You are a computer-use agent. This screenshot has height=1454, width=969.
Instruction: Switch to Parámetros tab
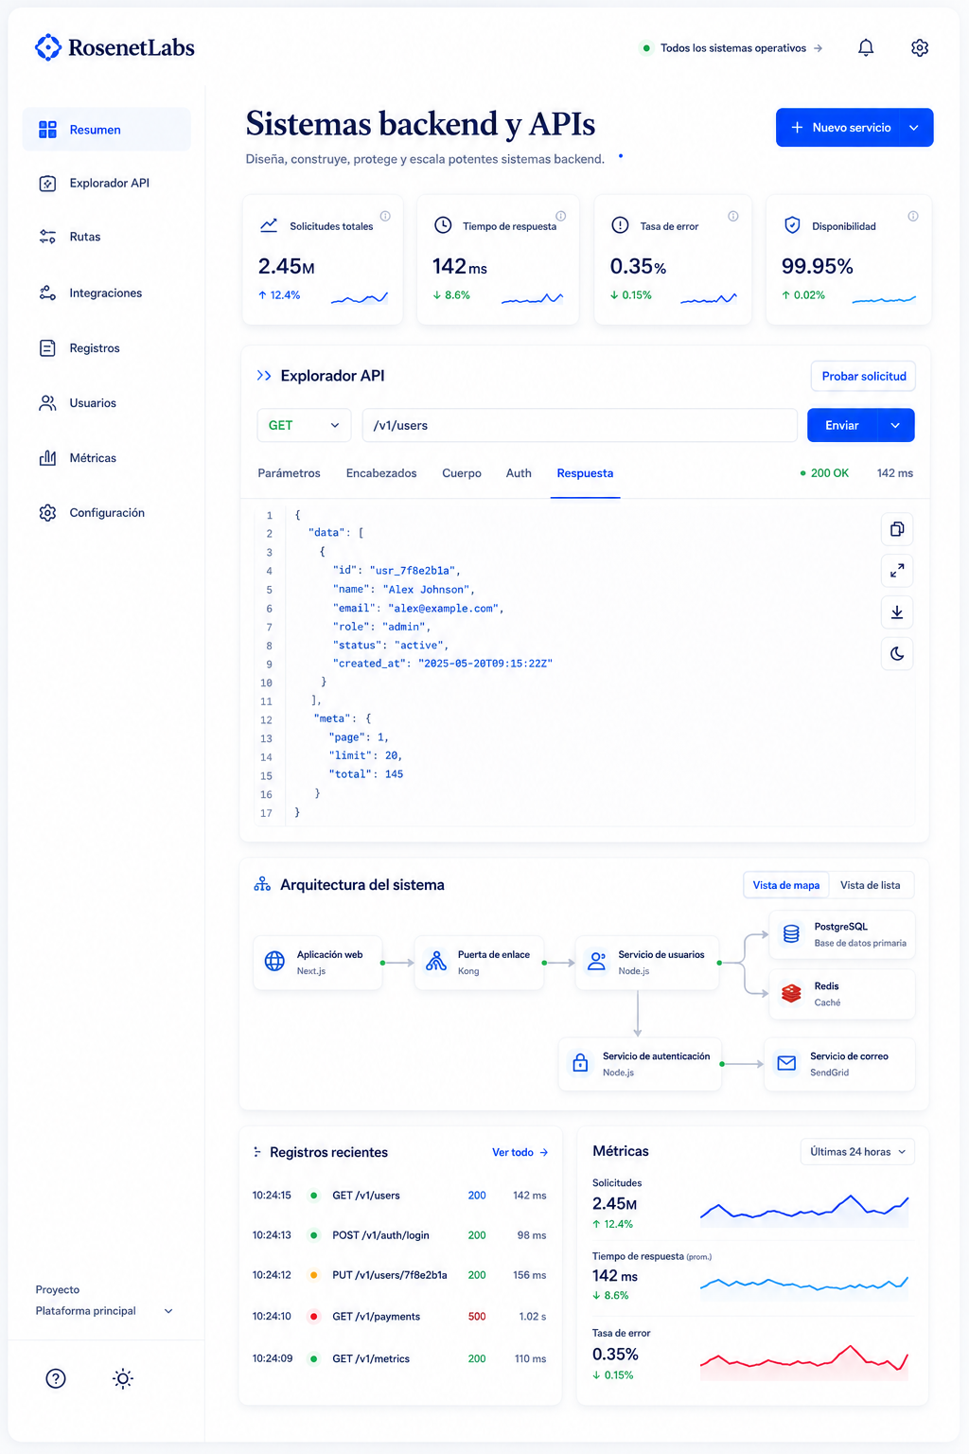(x=289, y=473)
